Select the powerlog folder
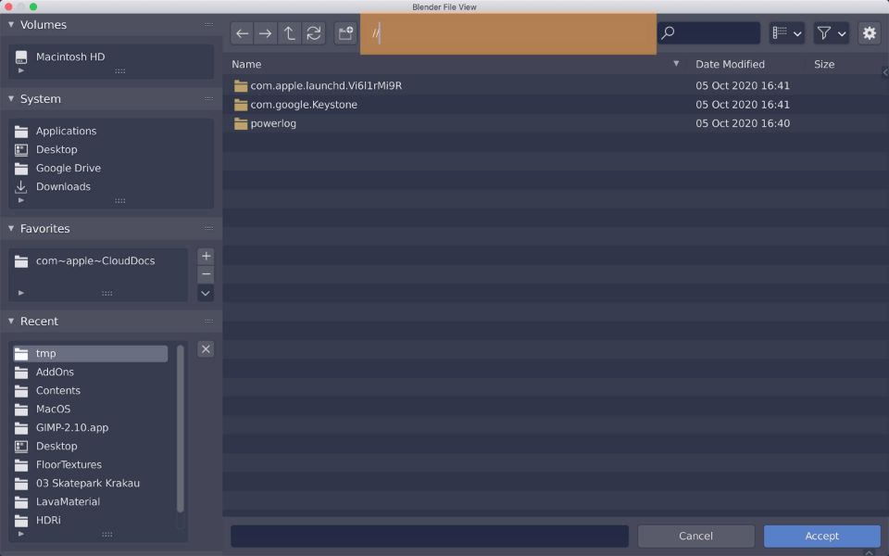889x556 pixels. click(273, 123)
